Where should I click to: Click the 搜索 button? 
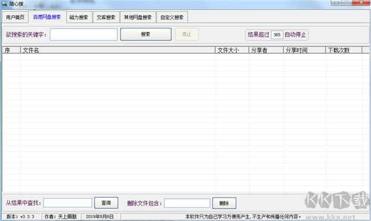146,34
